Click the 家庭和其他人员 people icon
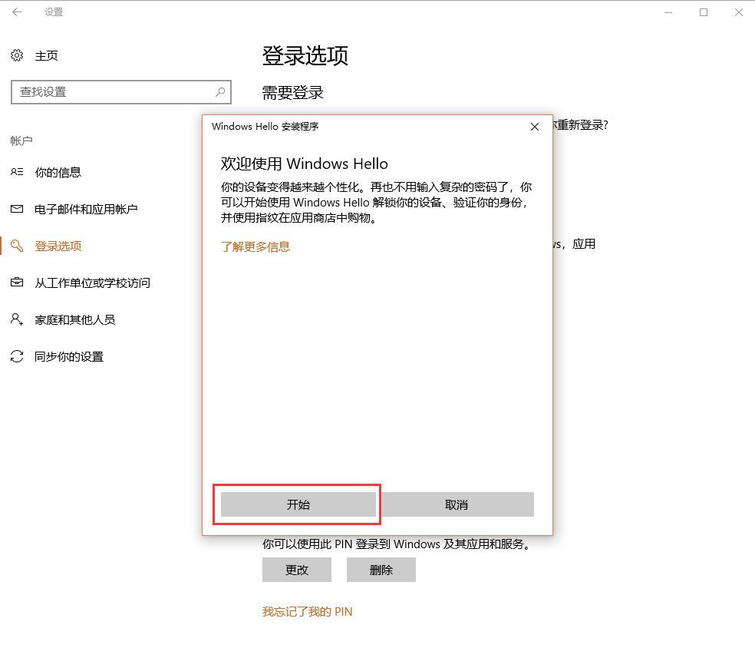 pos(17,319)
